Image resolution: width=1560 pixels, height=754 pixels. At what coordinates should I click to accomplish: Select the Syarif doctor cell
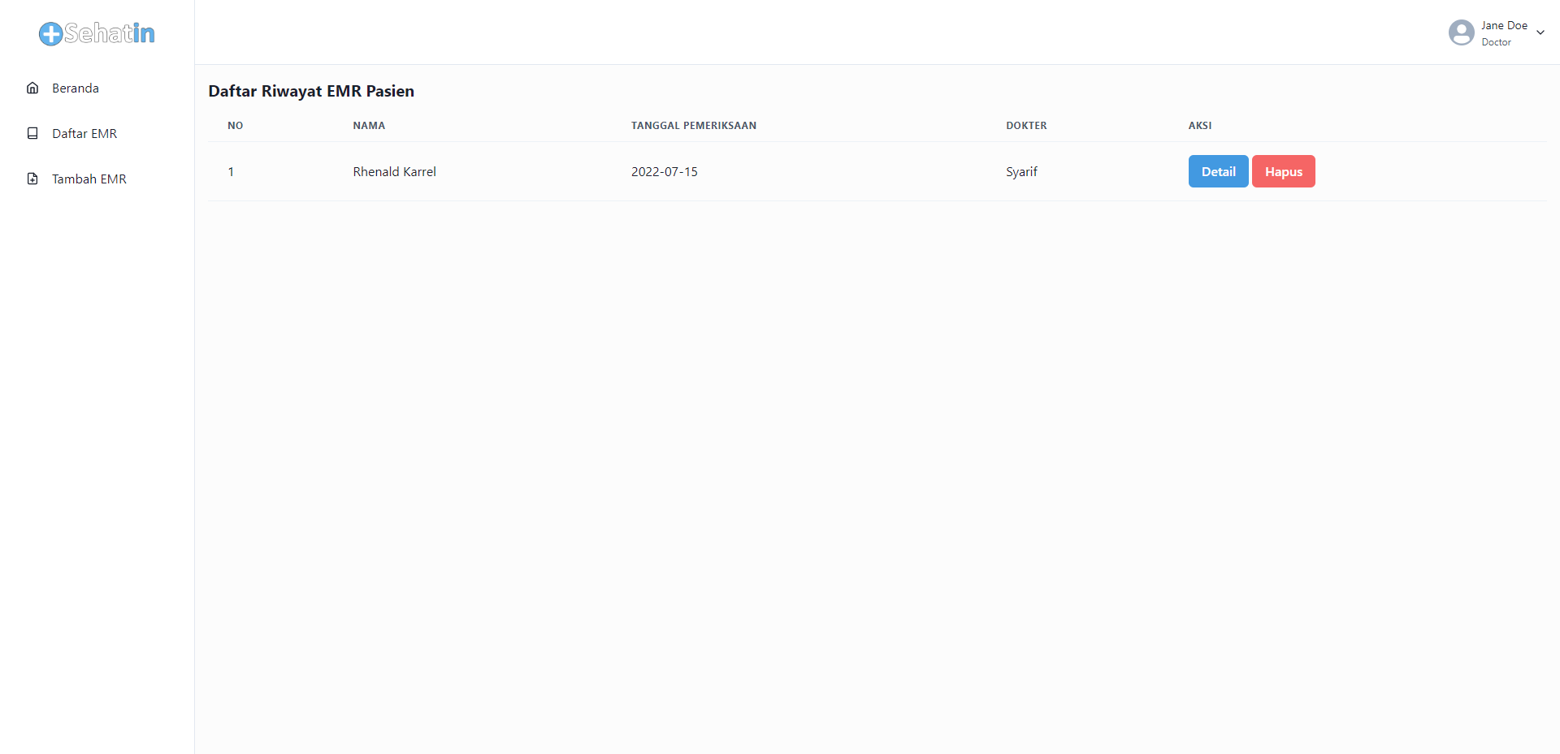pos(1021,171)
